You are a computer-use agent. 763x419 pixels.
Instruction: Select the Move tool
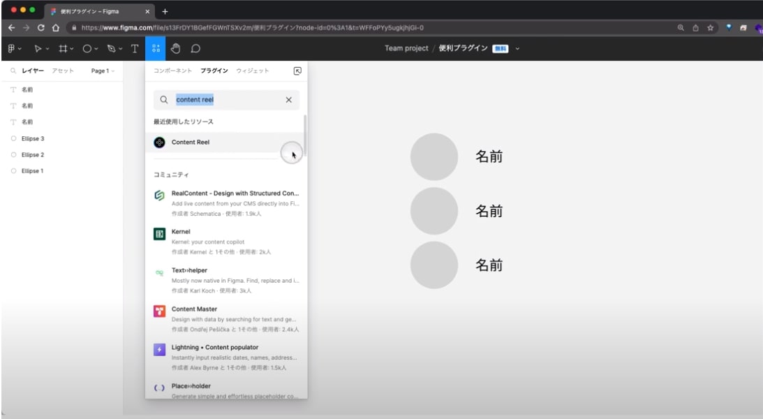pyautogui.click(x=38, y=48)
